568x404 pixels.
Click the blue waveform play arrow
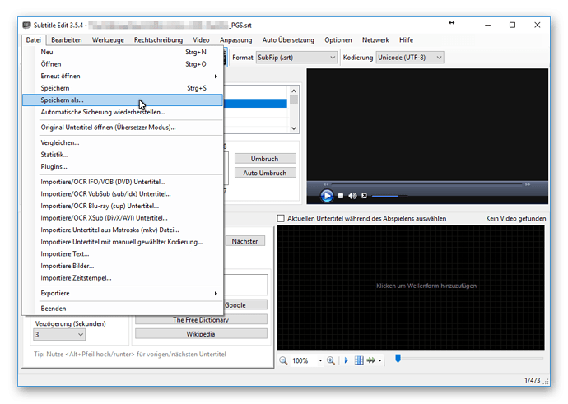click(x=347, y=360)
